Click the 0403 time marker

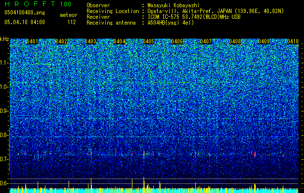click(90, 41)
